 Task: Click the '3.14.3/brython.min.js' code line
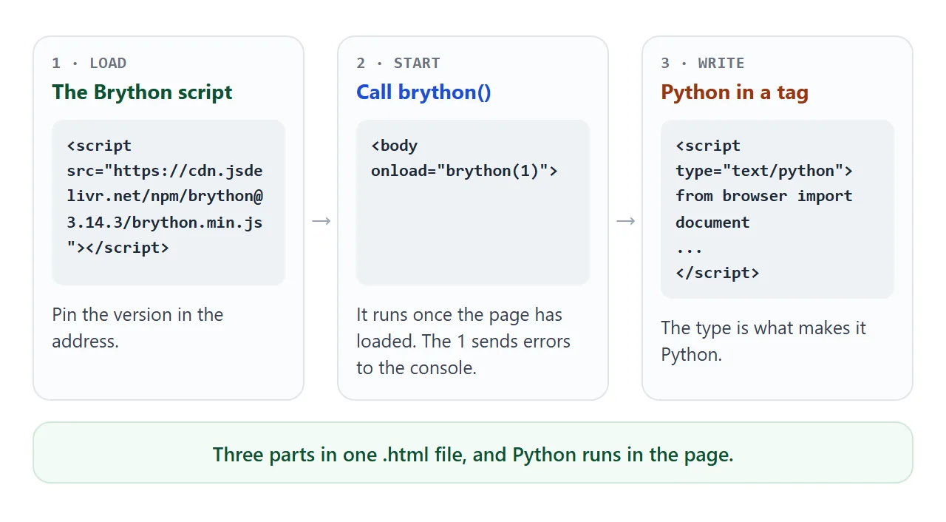165,222
